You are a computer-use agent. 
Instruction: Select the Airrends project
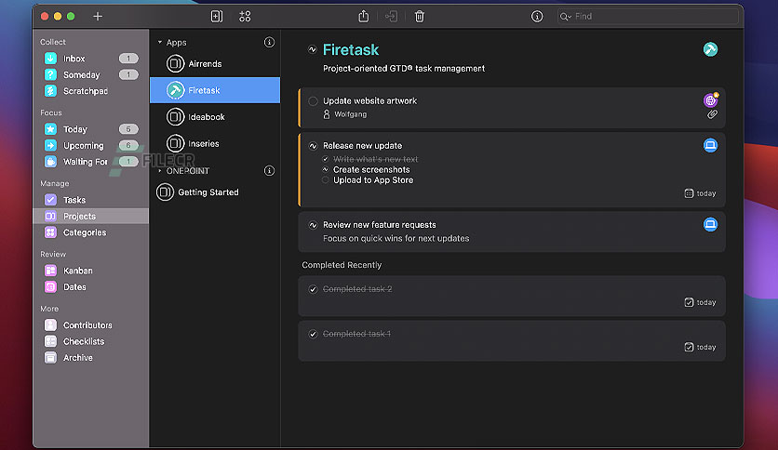215,64
